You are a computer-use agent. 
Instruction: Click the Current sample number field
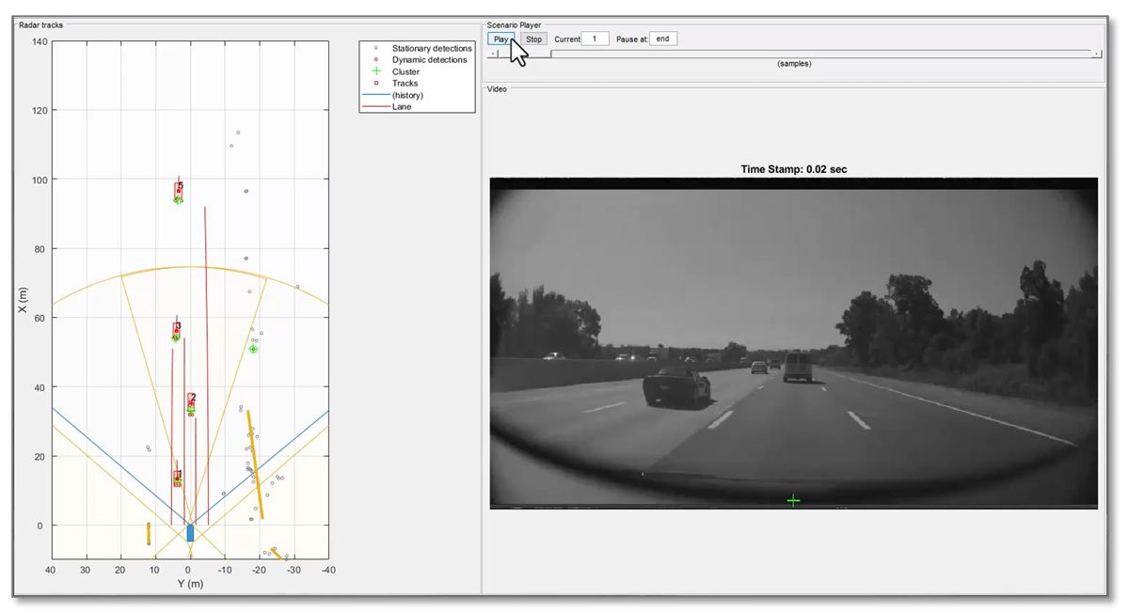click(595, 39)
